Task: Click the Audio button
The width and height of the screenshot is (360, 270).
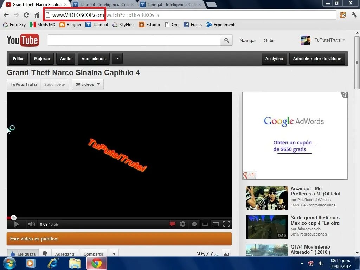Action: [66, 59]
